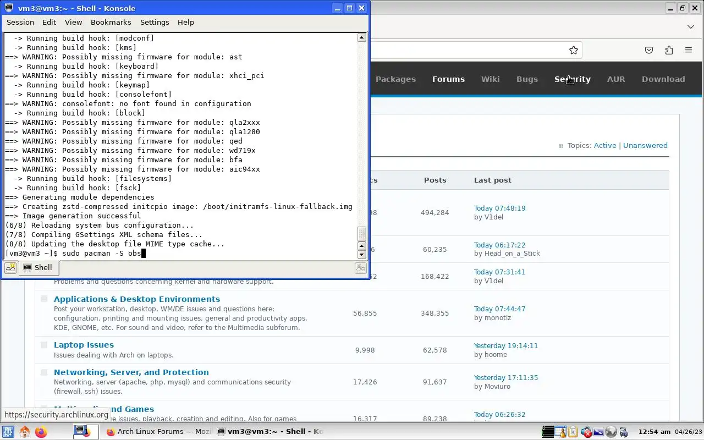This screenshot has height=440, width=704.
Task: Open the network globe tray icon
Action: click(610, 432)
